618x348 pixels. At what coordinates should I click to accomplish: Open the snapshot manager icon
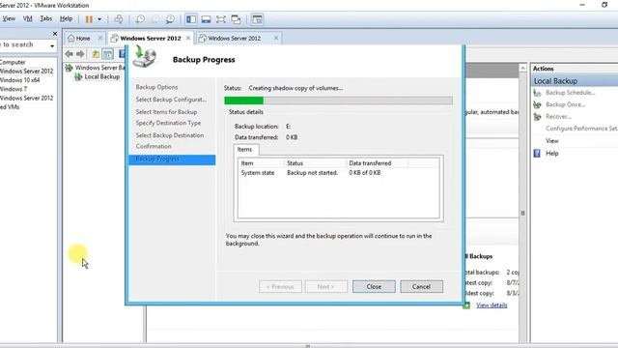[170, 19]
